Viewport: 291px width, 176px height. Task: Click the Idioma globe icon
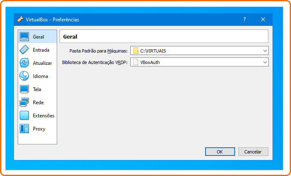click(24, 76)
